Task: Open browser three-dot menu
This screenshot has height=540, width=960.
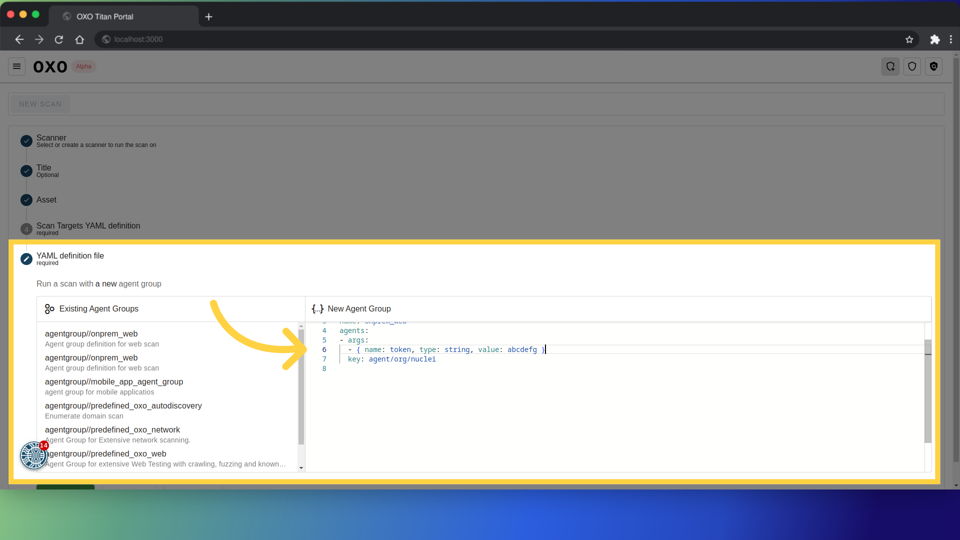Action: coord(951,39)
